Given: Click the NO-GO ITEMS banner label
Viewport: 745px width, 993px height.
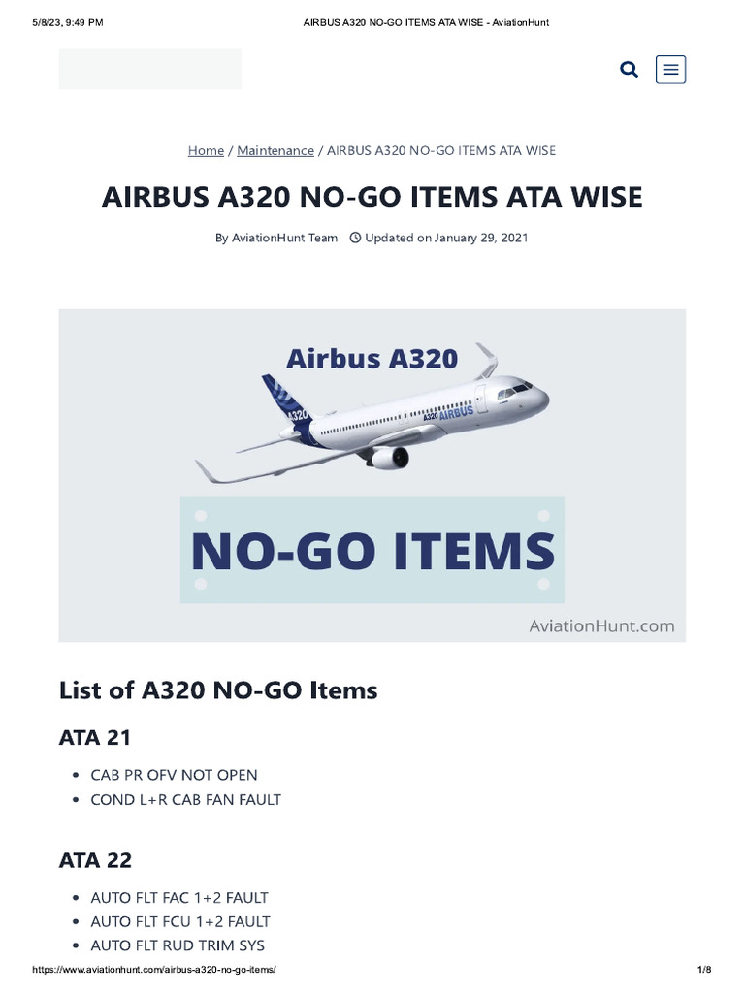Looking at the screenshot, I should [x=372, y=551].
